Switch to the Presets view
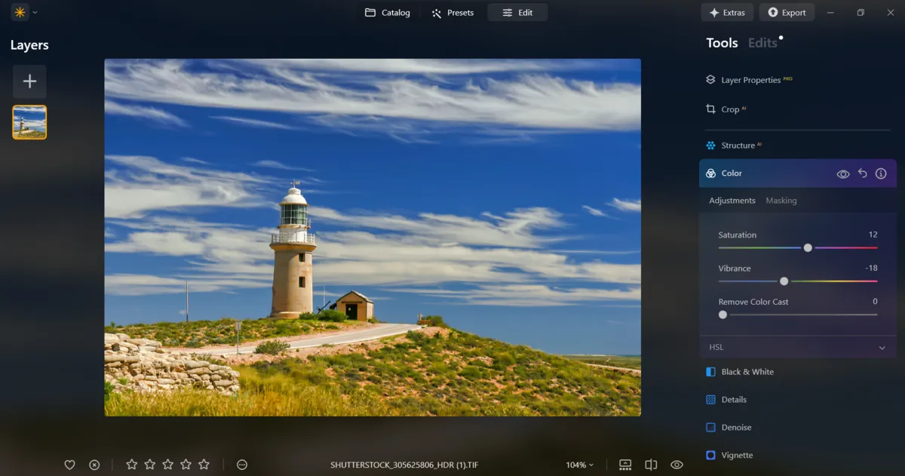 pos(452,12)
